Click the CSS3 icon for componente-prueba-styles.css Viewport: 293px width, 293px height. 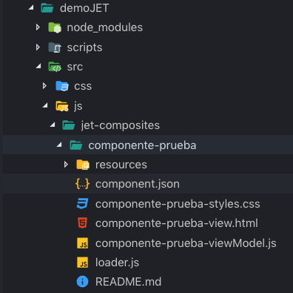tap(82, 204)
